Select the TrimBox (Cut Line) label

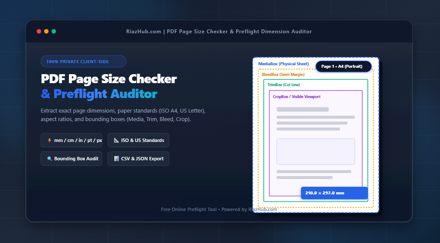(283, 85)
